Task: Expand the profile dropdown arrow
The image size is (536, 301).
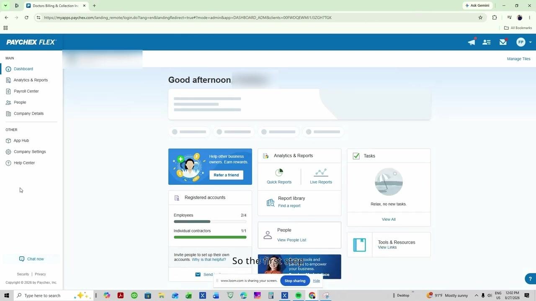Action: [530, 42]
